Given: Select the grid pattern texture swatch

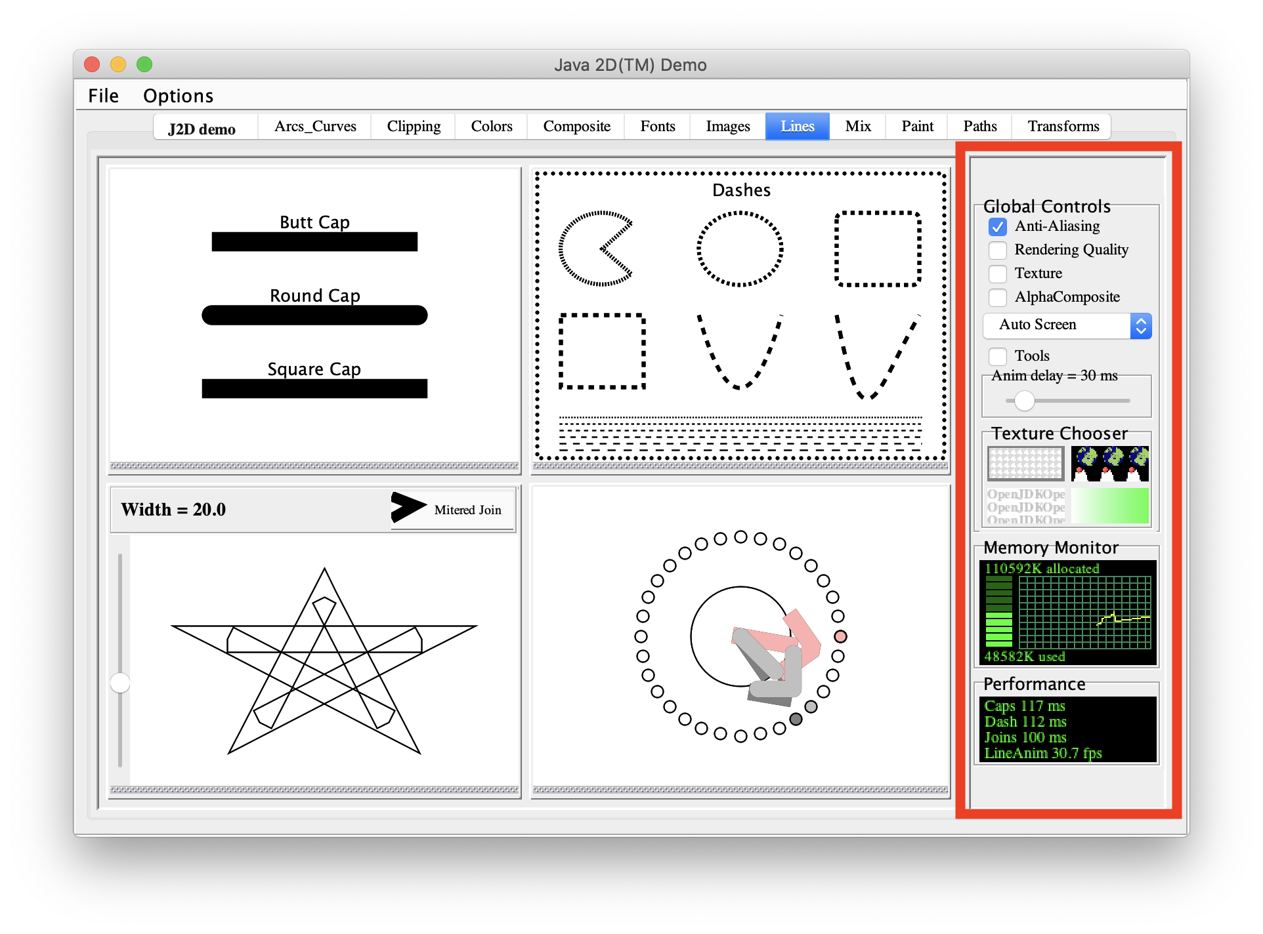Looking at the screenshot, I should (x=1025, y=464).
